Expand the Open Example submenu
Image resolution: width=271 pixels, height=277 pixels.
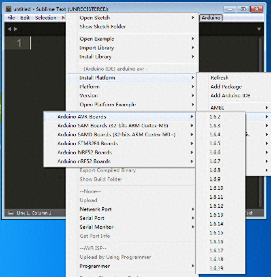point(132,39)
